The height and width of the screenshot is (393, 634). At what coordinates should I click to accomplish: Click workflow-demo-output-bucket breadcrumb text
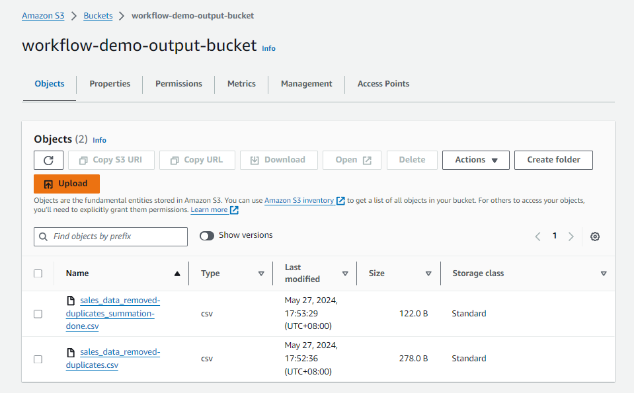(192, 16)
